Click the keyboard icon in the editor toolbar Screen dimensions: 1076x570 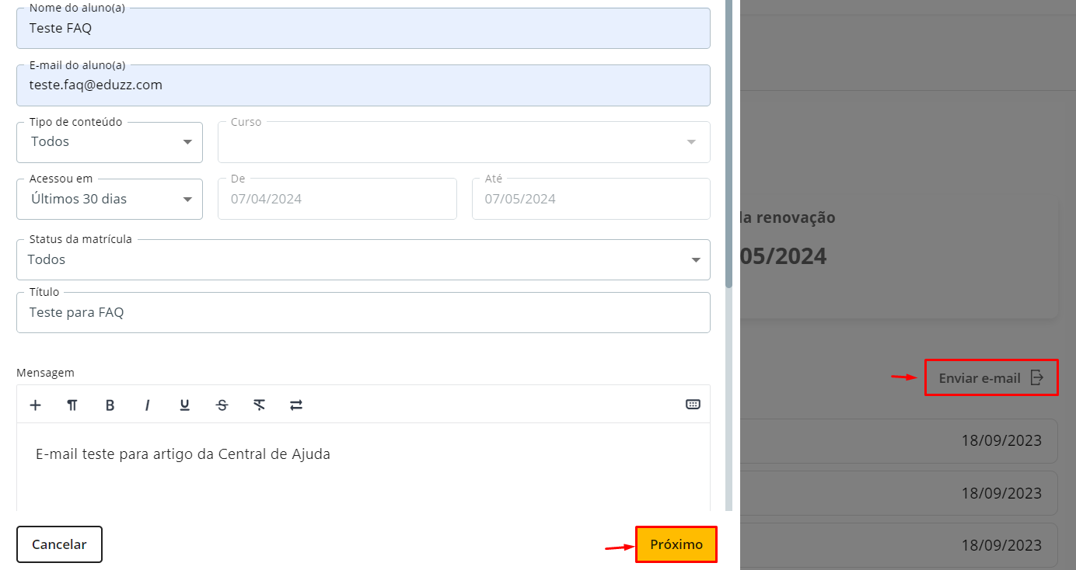pyautogui.click(x=693, y=404)
